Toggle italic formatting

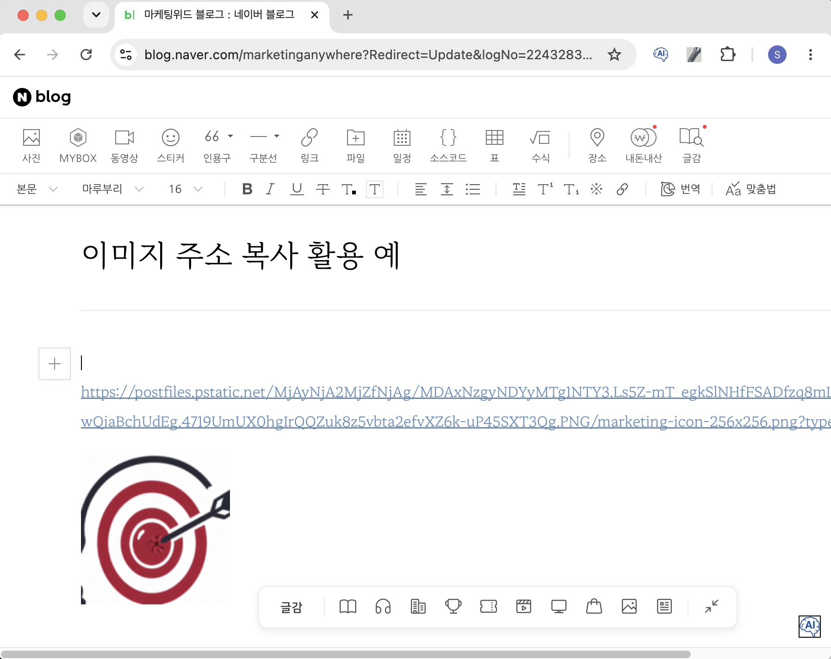(270, 189)
